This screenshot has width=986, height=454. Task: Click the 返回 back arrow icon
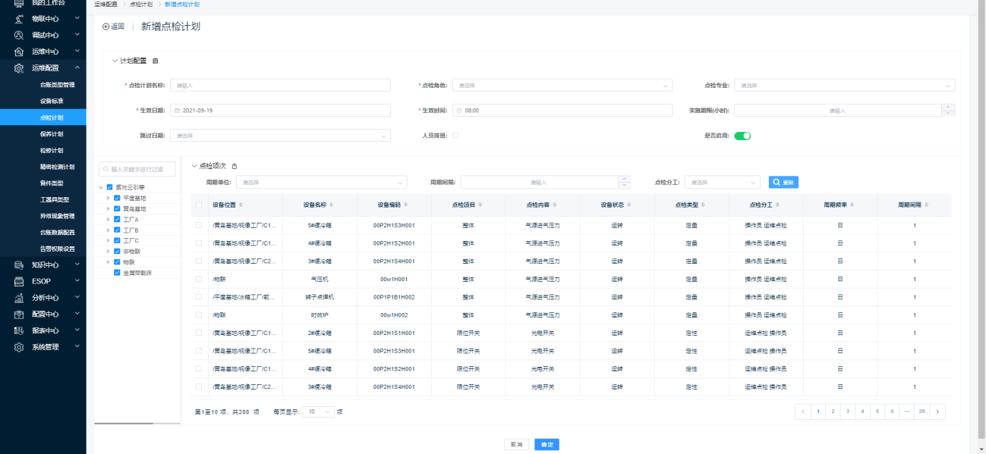coord(106,27)
